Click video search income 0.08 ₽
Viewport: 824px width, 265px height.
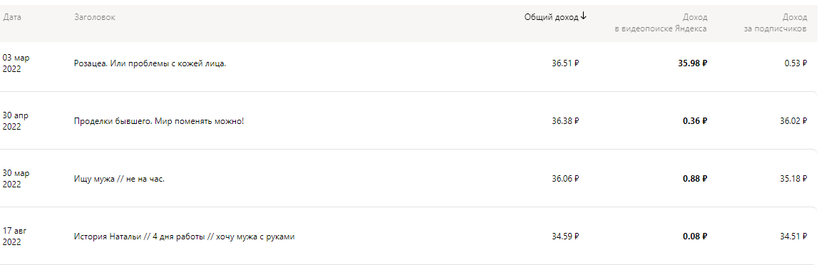[x=695, y=237]
